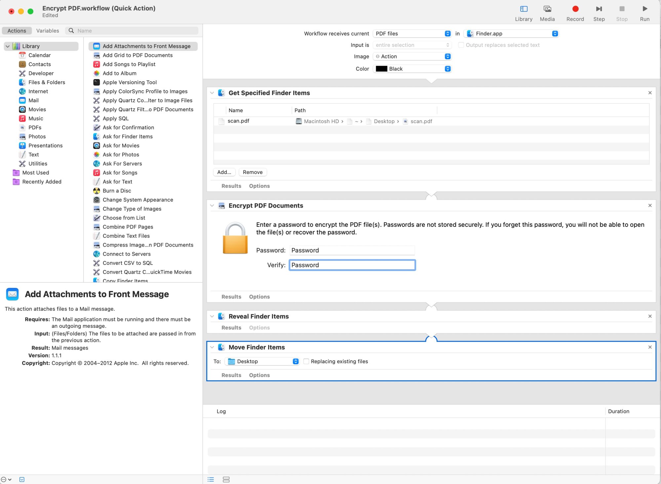Select the PDFs category in Library
The width and height of the screenshot is (661, 484).
point(35,127)
